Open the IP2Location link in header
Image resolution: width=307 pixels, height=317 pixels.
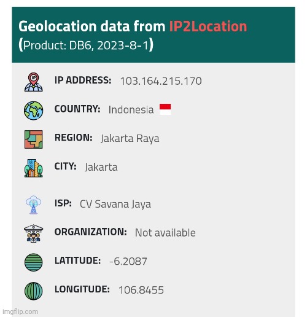click(x=208, y=26)
